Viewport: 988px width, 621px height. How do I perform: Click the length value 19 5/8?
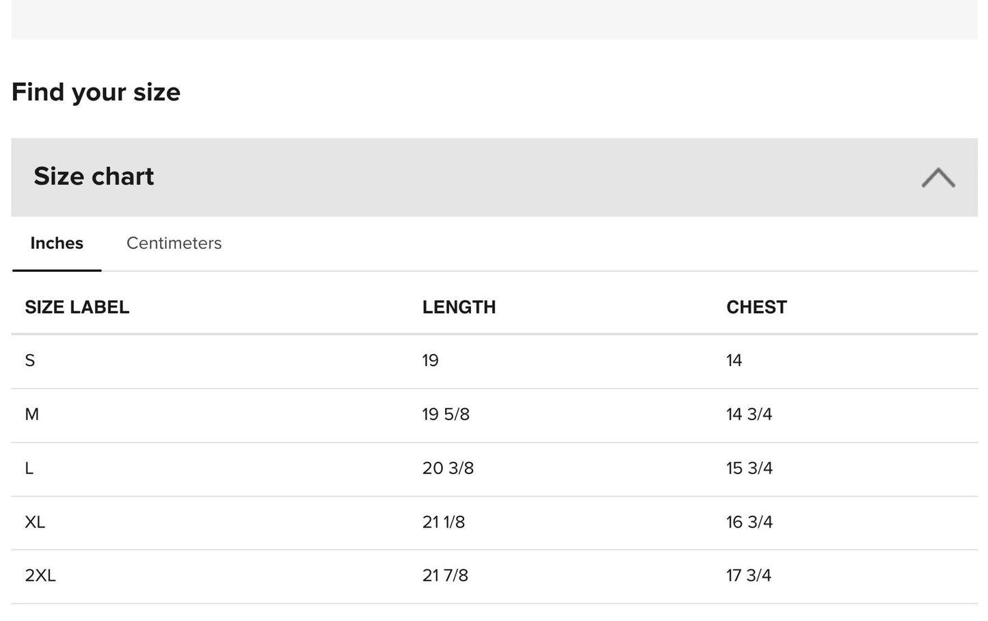point(446,414)
